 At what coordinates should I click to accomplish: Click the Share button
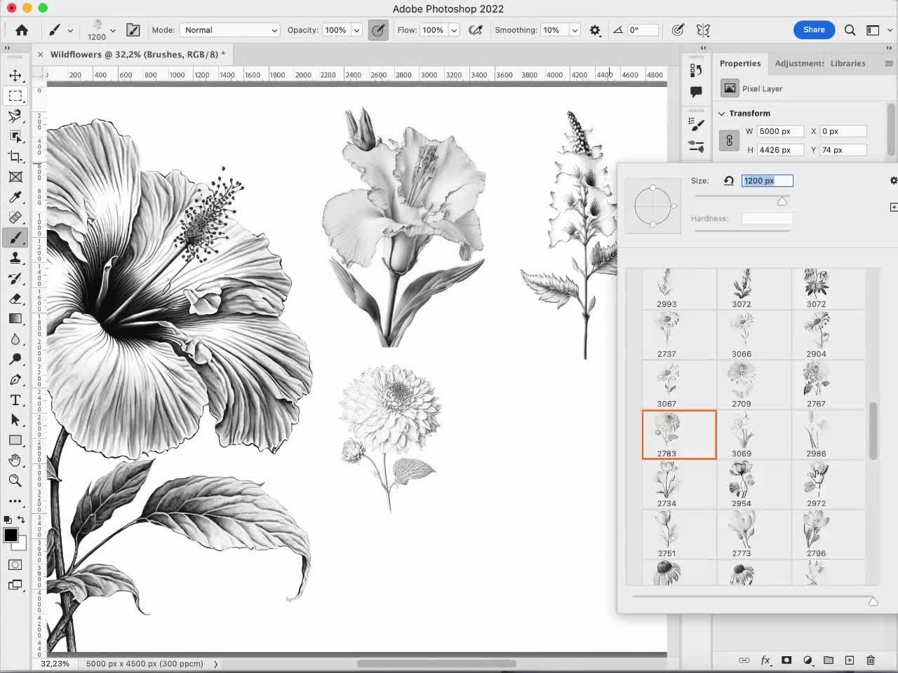coord(814,29)
